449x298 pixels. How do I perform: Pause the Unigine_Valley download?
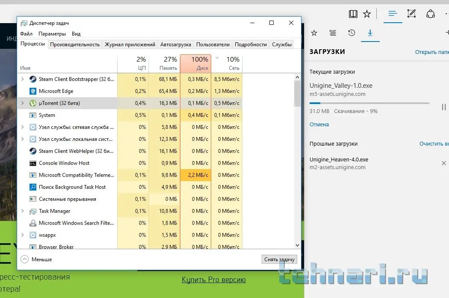click(x=443, y=107)
